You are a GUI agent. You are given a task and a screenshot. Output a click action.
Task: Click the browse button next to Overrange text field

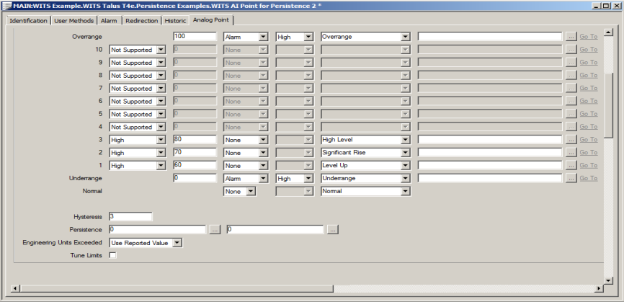(571, 37)
